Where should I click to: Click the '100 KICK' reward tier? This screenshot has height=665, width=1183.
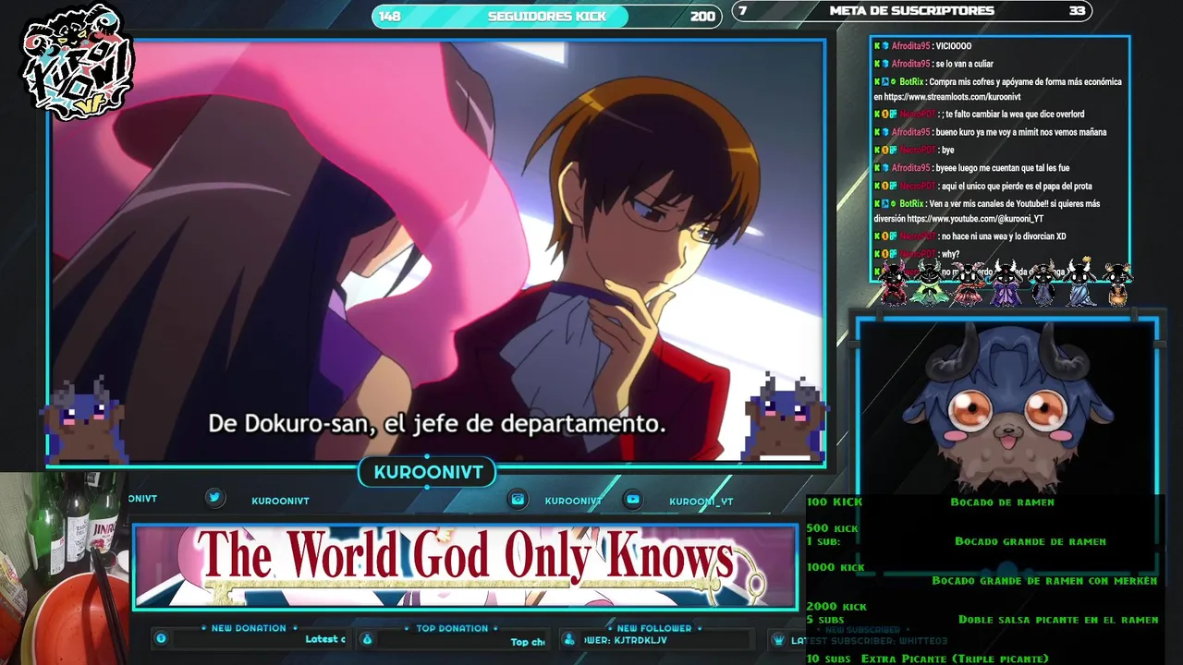835,502
